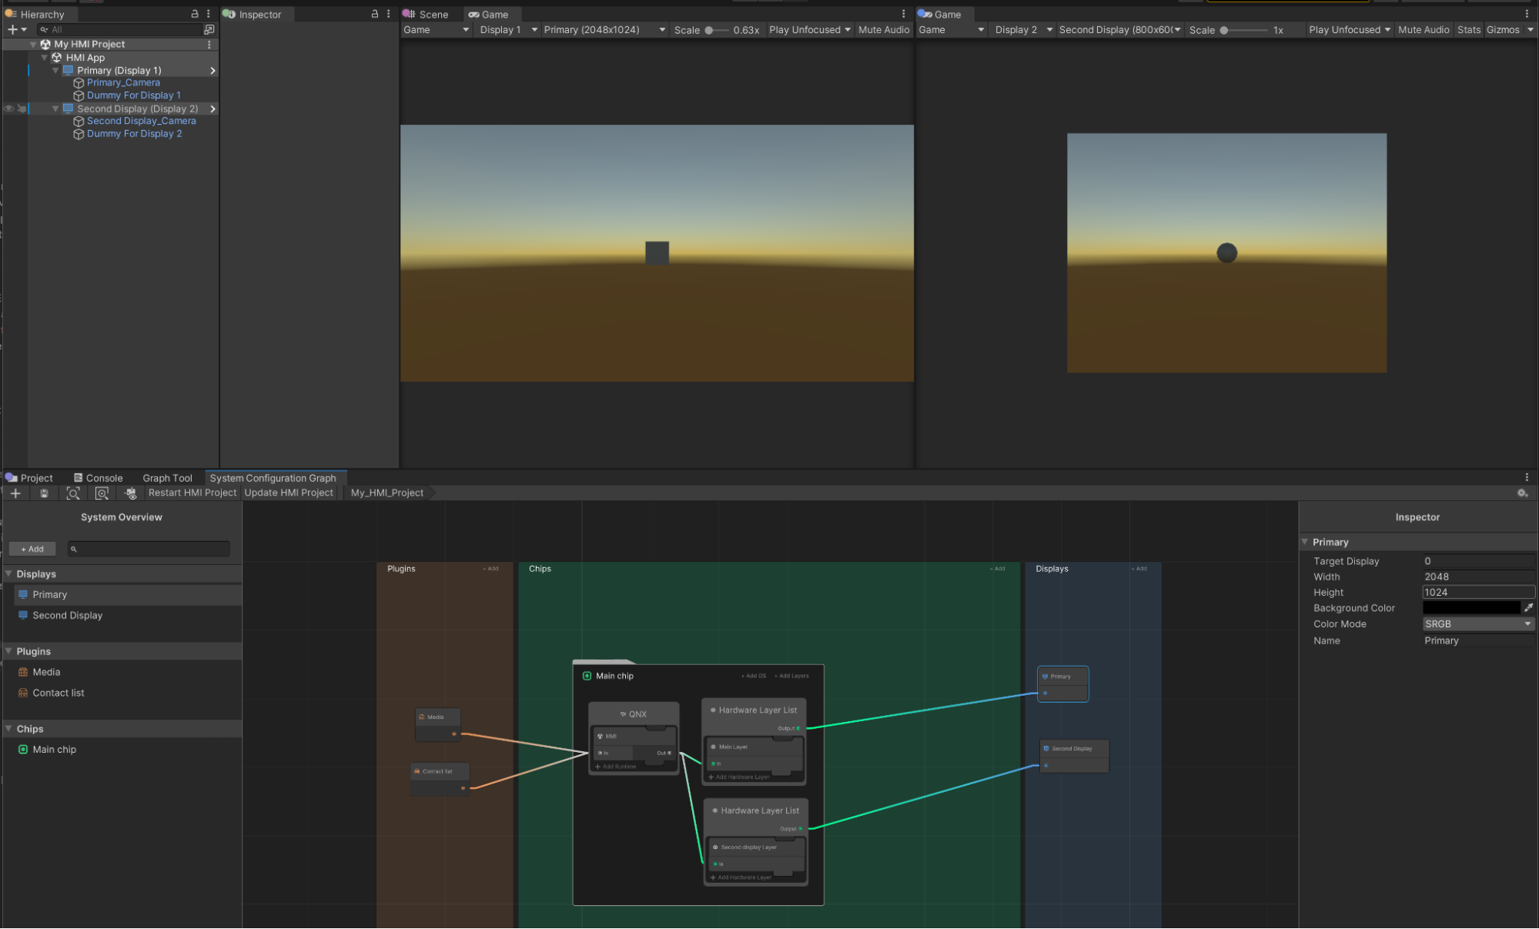The height and width of the screenshot is (929, 1539).
Task: Open the Color Mode SRGB dropdown
Action: pyautogui.click(x=1478, y=624)
